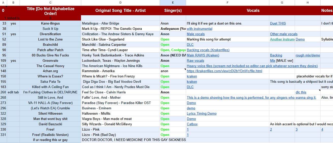Open the 'Heavy voice files' link
The image size is (333, 143).
(x=252, y=66)
